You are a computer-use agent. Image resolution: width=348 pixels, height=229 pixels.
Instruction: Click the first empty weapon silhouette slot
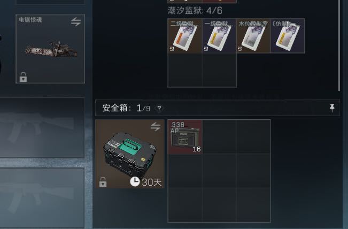(42, 128)
